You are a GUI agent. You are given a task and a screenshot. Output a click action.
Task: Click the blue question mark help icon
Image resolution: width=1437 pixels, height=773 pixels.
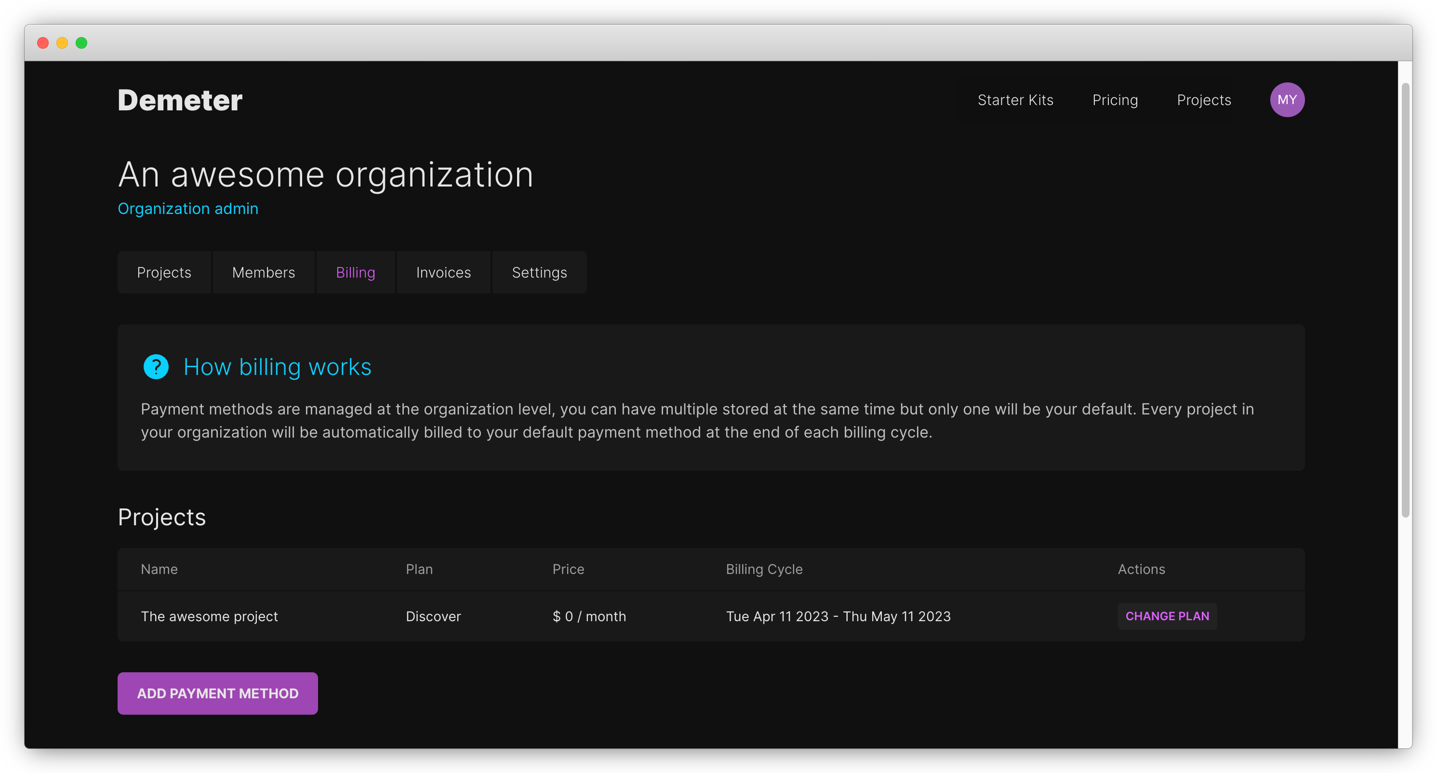pyautogui.click(x=156, y=367)
